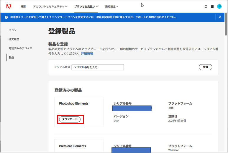This screenshot has height=153, width=228.
Task: Click ダウンロード for Photoshop Elements
Action: pos(70,119)
